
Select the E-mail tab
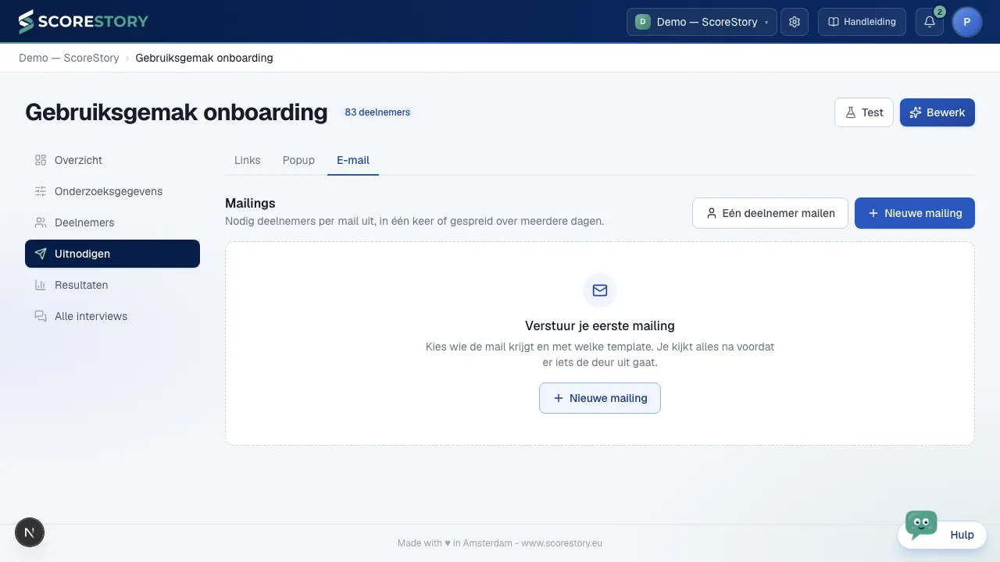[x=353, y=160]
